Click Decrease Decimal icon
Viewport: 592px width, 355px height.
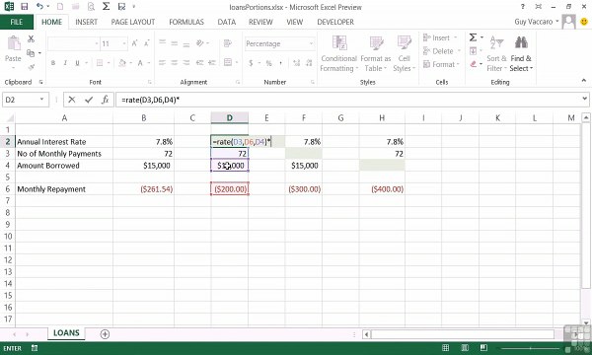point(309,63)
